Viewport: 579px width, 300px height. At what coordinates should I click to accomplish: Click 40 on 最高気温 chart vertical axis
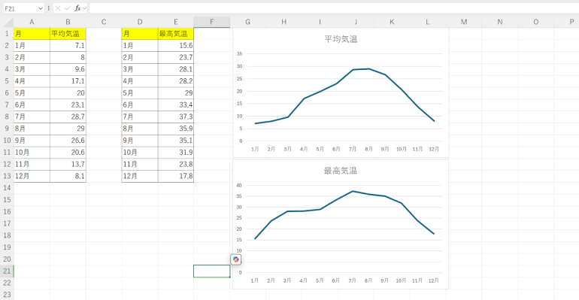tap(239, 185)
